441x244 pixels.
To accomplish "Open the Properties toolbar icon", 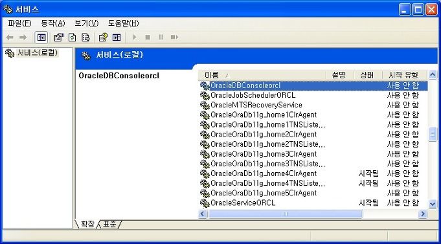I will [58, 37].
